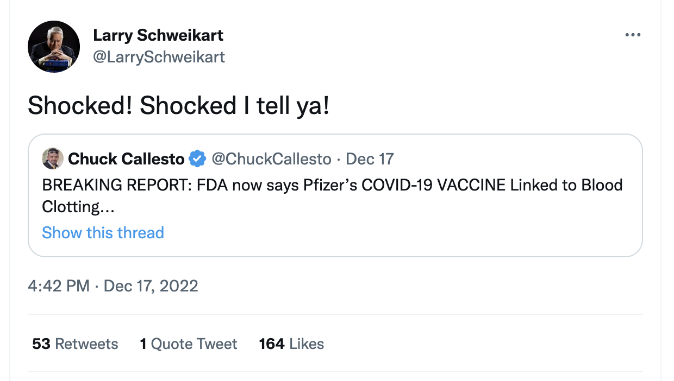
Task: View the 53 Retweets list
Action: (x=75, y=344)
